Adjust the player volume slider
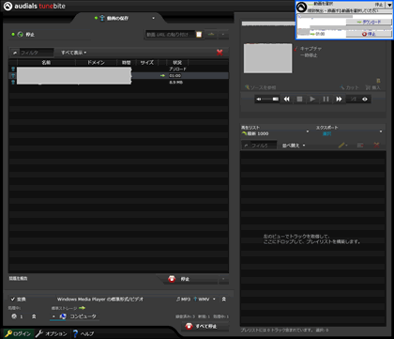 coord(267,100)
